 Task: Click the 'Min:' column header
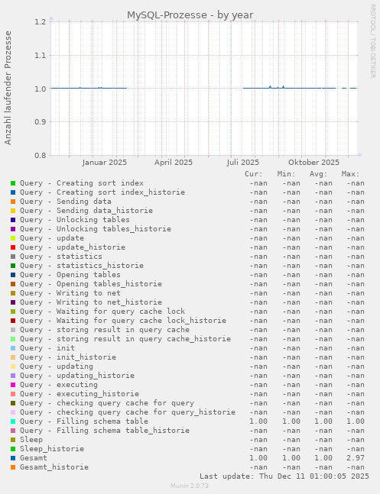(286, 174)
